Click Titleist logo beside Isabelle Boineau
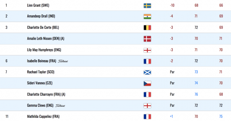This screenshot has width=231, height=121. [x=63, y=61]
